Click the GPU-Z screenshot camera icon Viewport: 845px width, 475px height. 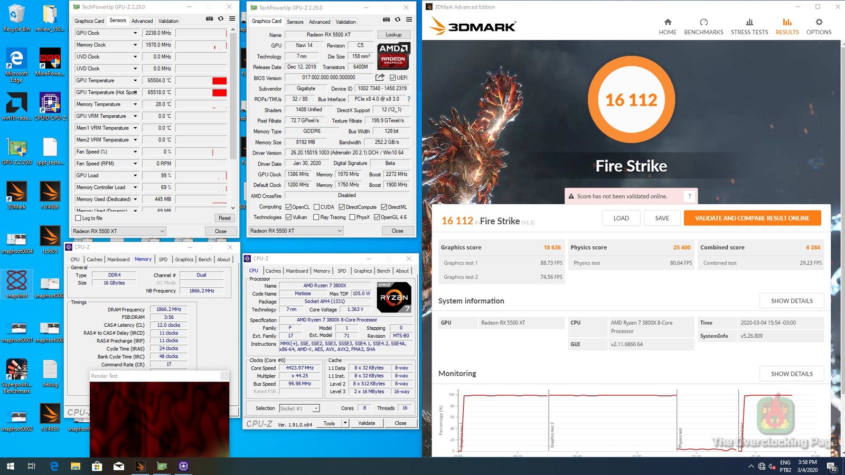[x=386, y=20]
